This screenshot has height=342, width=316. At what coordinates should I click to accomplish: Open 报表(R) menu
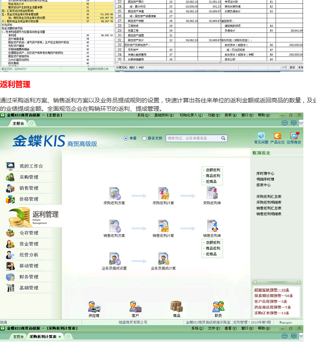230,115
